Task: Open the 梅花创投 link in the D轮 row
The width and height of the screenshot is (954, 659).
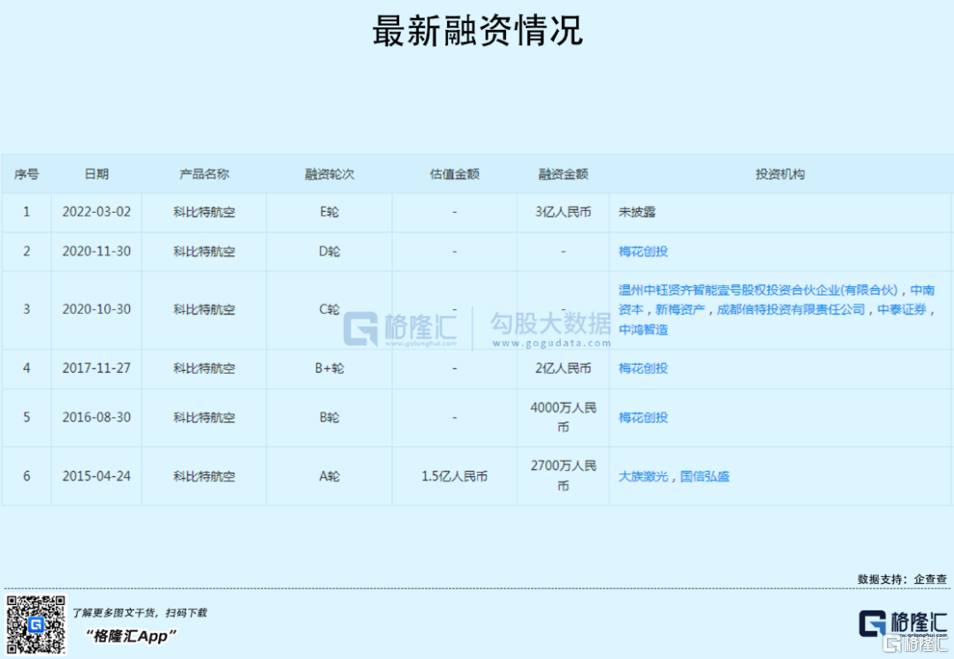Action: click(x=643, y=251)
